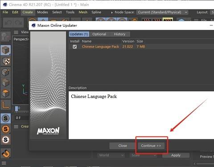
Task: Activate Polygons mode orange-top cube icon
Action: coord(6,94)
